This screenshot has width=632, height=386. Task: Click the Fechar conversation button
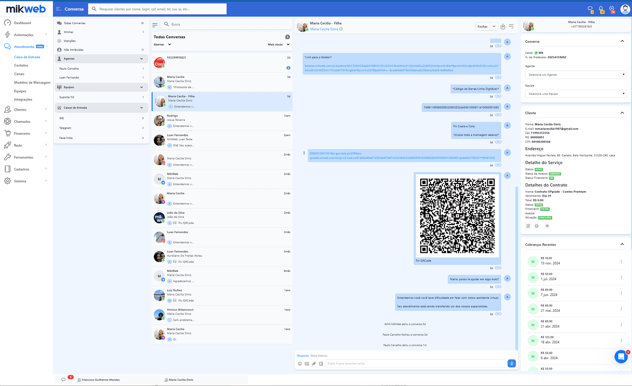[482, 26]
